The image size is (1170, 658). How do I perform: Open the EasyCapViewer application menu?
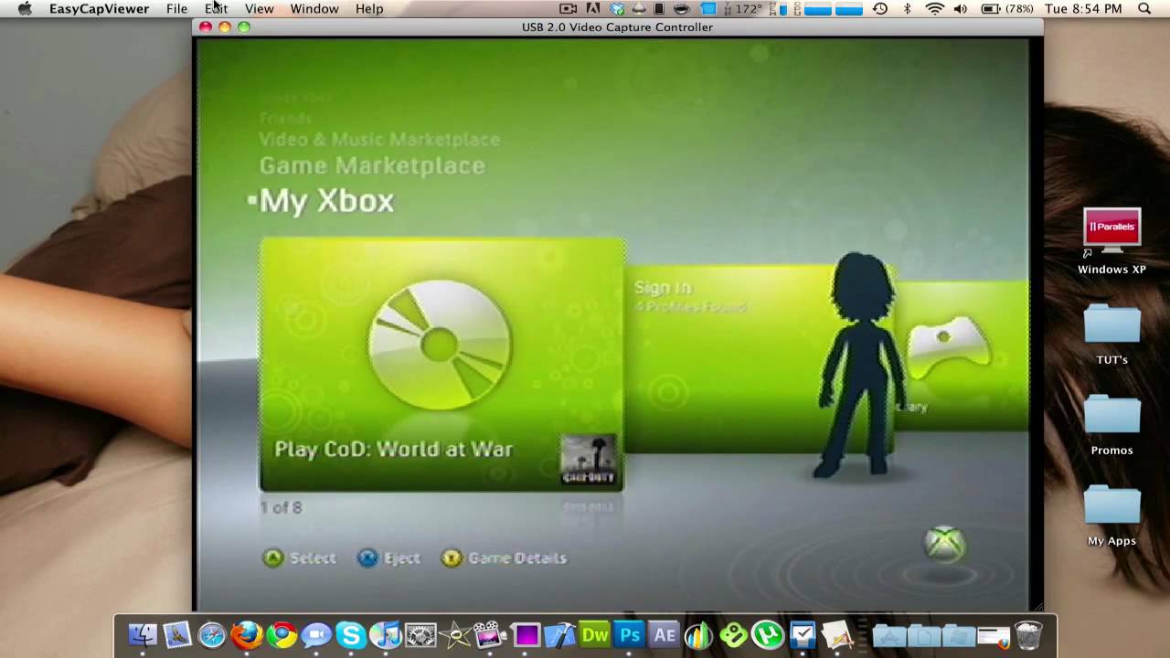click(99, 8)
